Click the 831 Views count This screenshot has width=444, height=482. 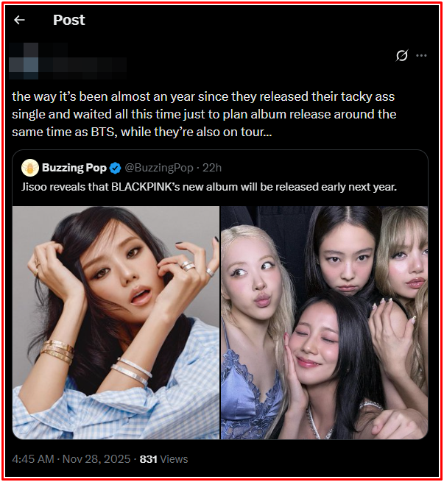(163, 458)
